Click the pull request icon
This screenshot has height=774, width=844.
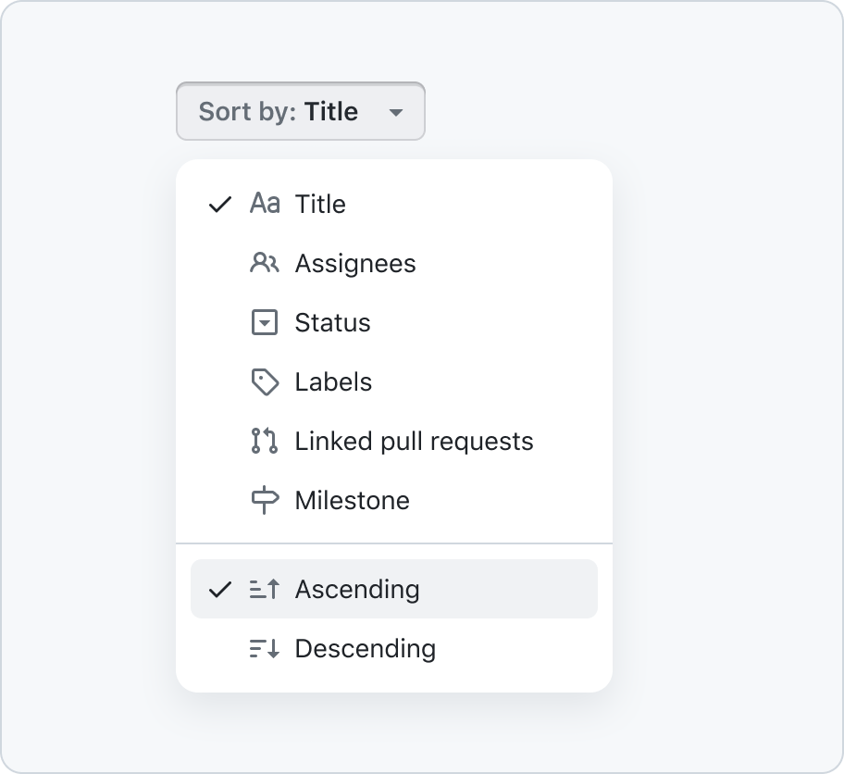coord(265,441)
